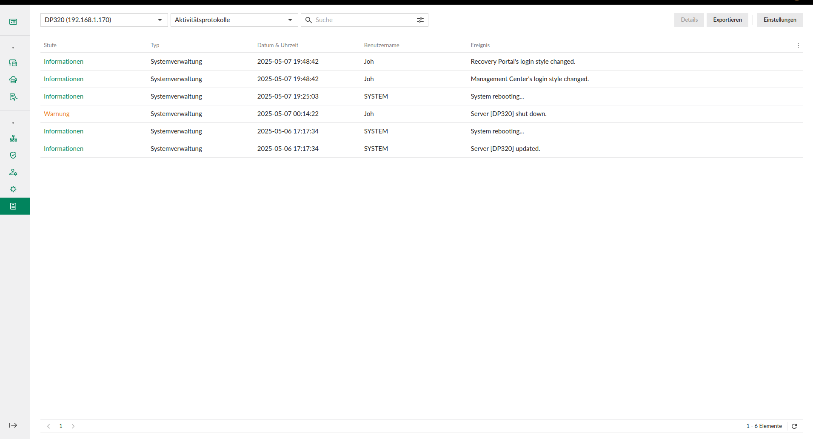Open the user management sidebar icon
This screenshot has height=439, width=813.
coord(13,172)
